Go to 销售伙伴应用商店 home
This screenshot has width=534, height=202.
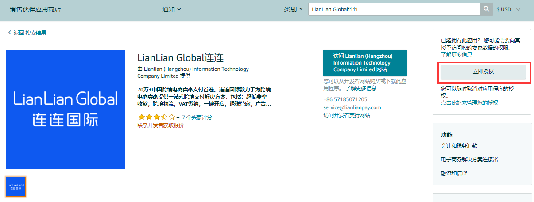coord(35,9)
